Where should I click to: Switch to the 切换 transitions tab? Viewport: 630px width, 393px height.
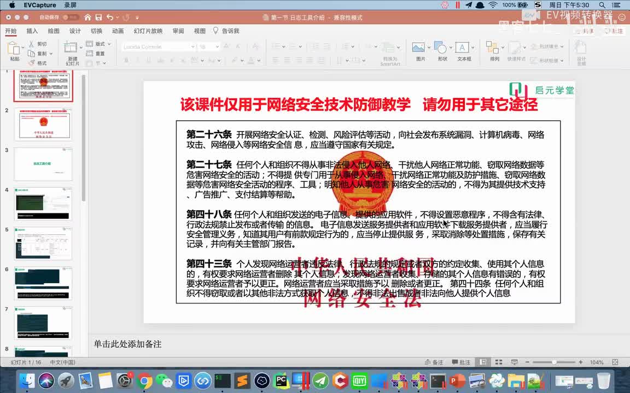96,31
